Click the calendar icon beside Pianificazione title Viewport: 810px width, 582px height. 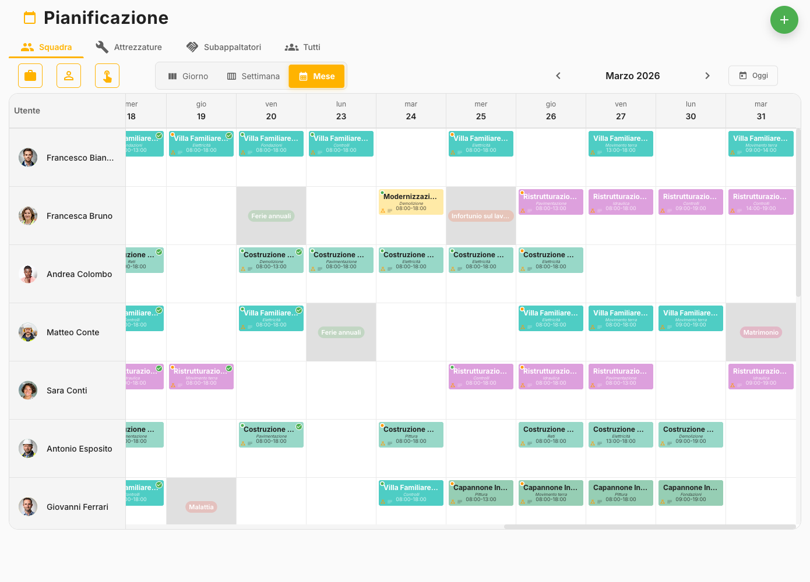pyautogui.click(x=30, y=18)
